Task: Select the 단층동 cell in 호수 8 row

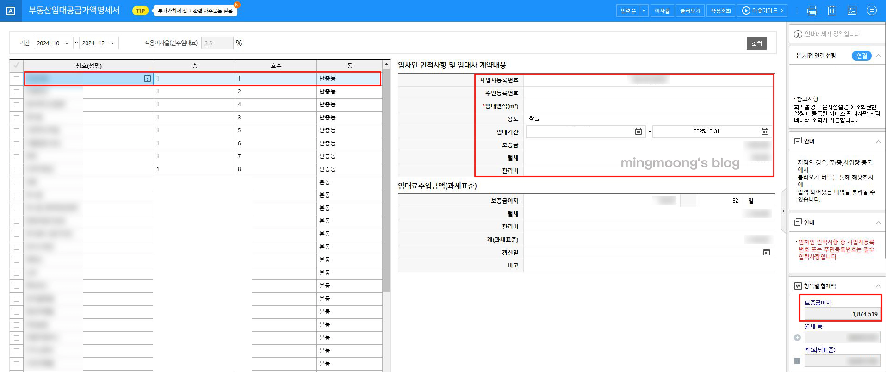Action: click(349, 169)
